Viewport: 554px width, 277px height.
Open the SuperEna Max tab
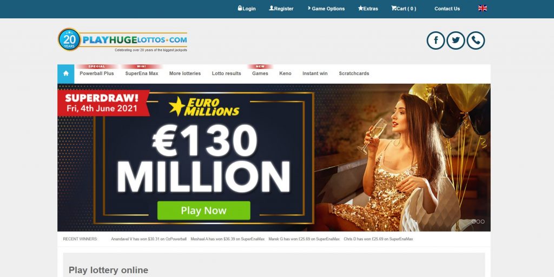pyautogui.click(x=142, y=73)
